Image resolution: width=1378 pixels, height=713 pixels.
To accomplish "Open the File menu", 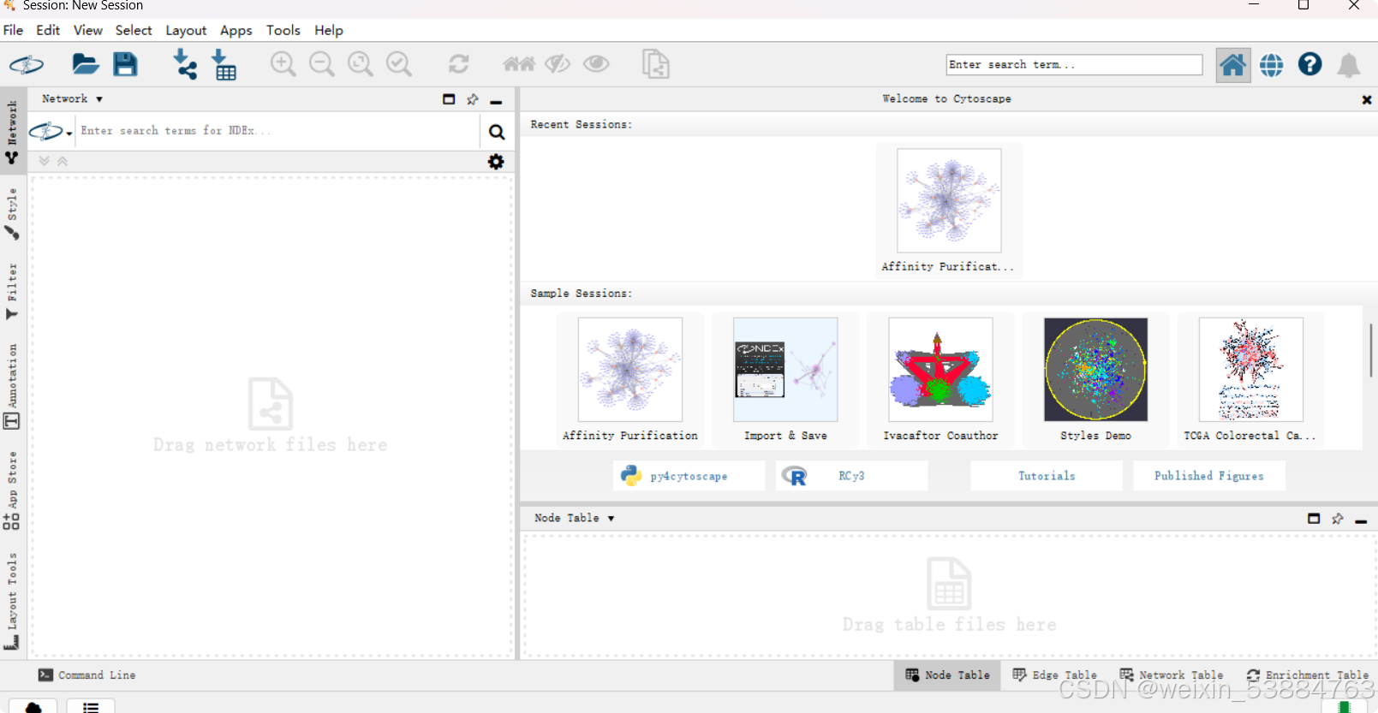I will click(x=13, y=30).
